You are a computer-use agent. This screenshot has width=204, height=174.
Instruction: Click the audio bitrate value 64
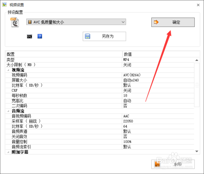pos(125,126)
